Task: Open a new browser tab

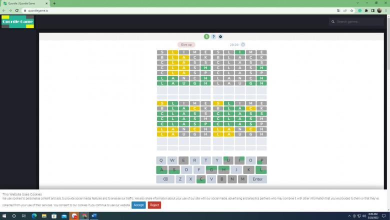Action: (54, 3)
